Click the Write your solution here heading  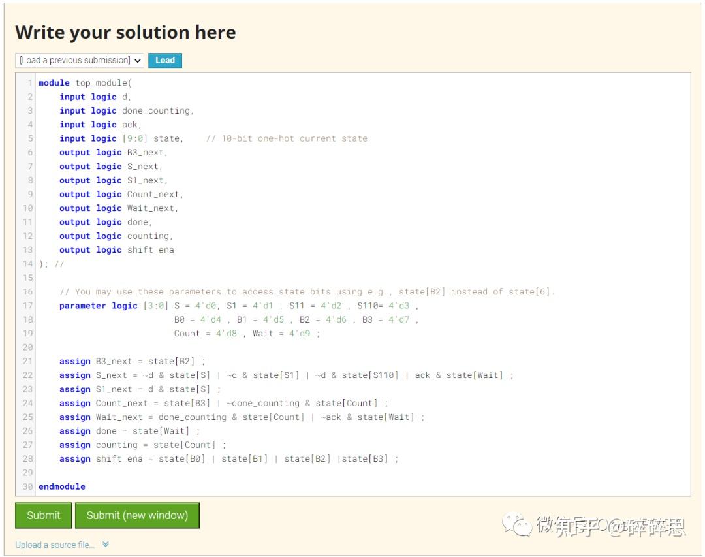[124, 31]
